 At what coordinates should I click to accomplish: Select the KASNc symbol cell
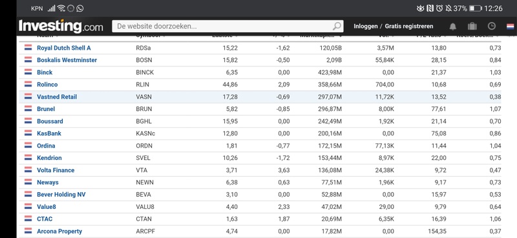point(145,134)
